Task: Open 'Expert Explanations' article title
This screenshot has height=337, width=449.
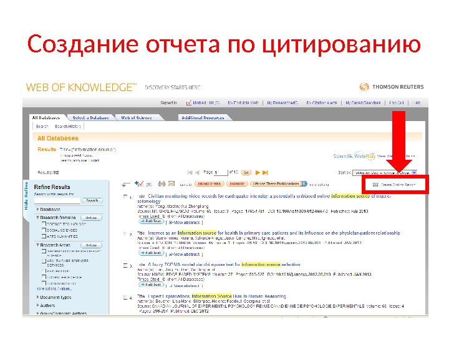Action: [x=217, y=296]
